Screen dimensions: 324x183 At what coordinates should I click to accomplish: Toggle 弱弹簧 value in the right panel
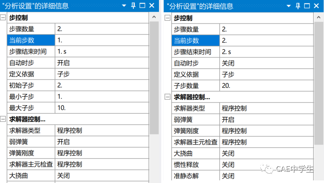[266, 119]
